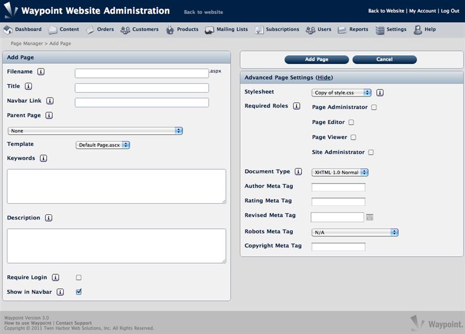Click into the Author Meta Tag field
Screen dimensions: 465x334
(338, 187)
